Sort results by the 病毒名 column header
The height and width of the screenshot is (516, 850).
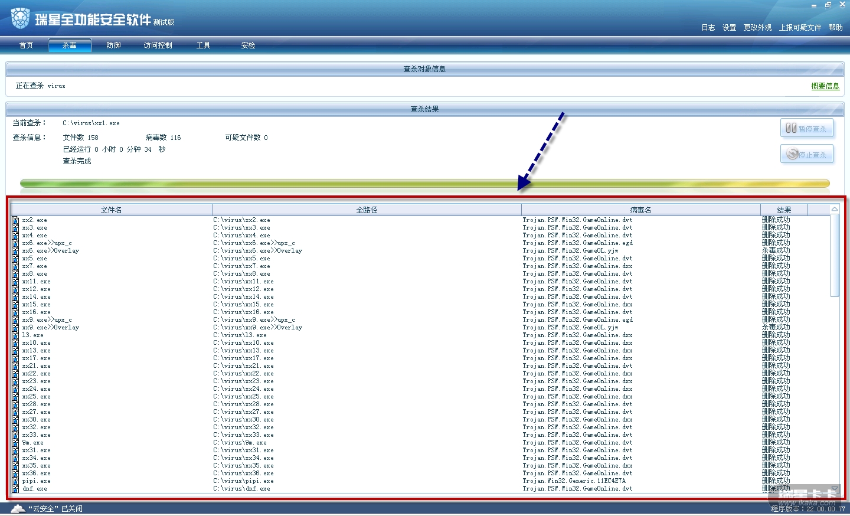[641, 210]
